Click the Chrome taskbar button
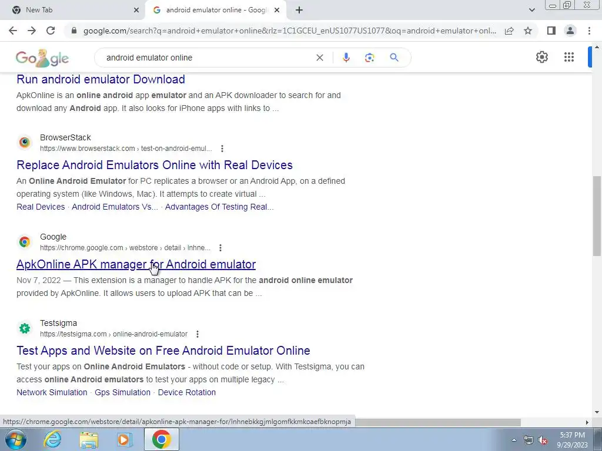The image size is (602, 451). (161, 439)
